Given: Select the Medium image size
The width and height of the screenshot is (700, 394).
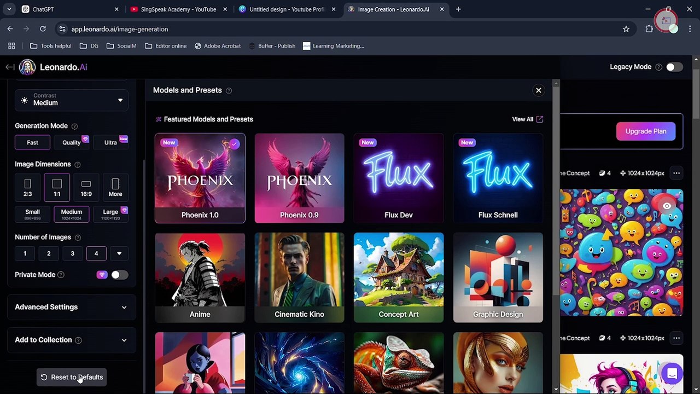Looking at the screenshot, I should pyautogui.click(x=71, y=214).
